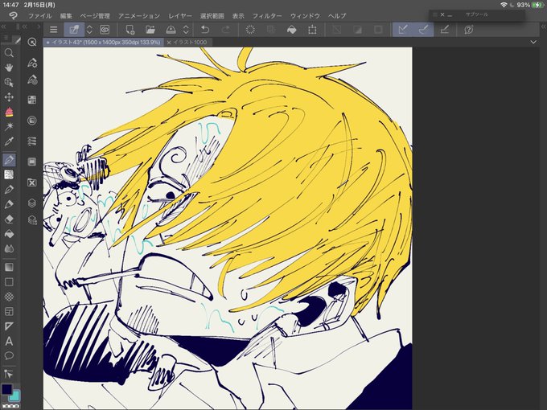Undo the last action
Viewport: 547px width, 410px height.
(x=205, y=30)
